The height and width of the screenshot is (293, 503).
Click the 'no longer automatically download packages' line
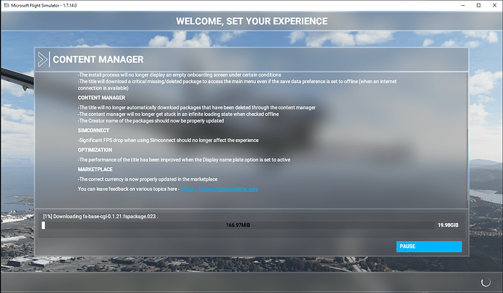point(197,108)
